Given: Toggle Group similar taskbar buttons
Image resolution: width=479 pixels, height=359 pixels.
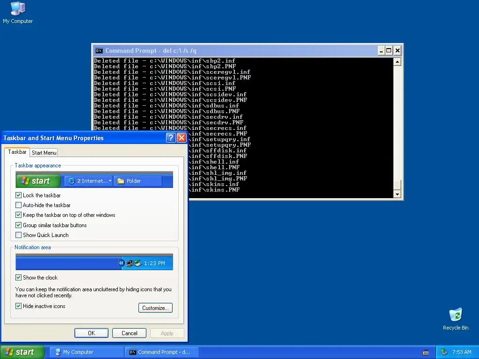Looking at the screenshot, I should point(18,225).
